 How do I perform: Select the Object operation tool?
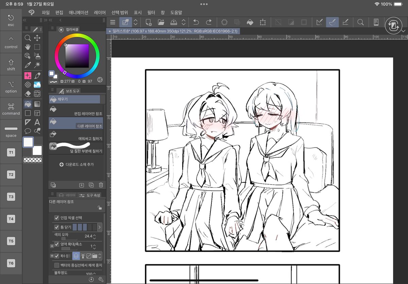[28, 56]
